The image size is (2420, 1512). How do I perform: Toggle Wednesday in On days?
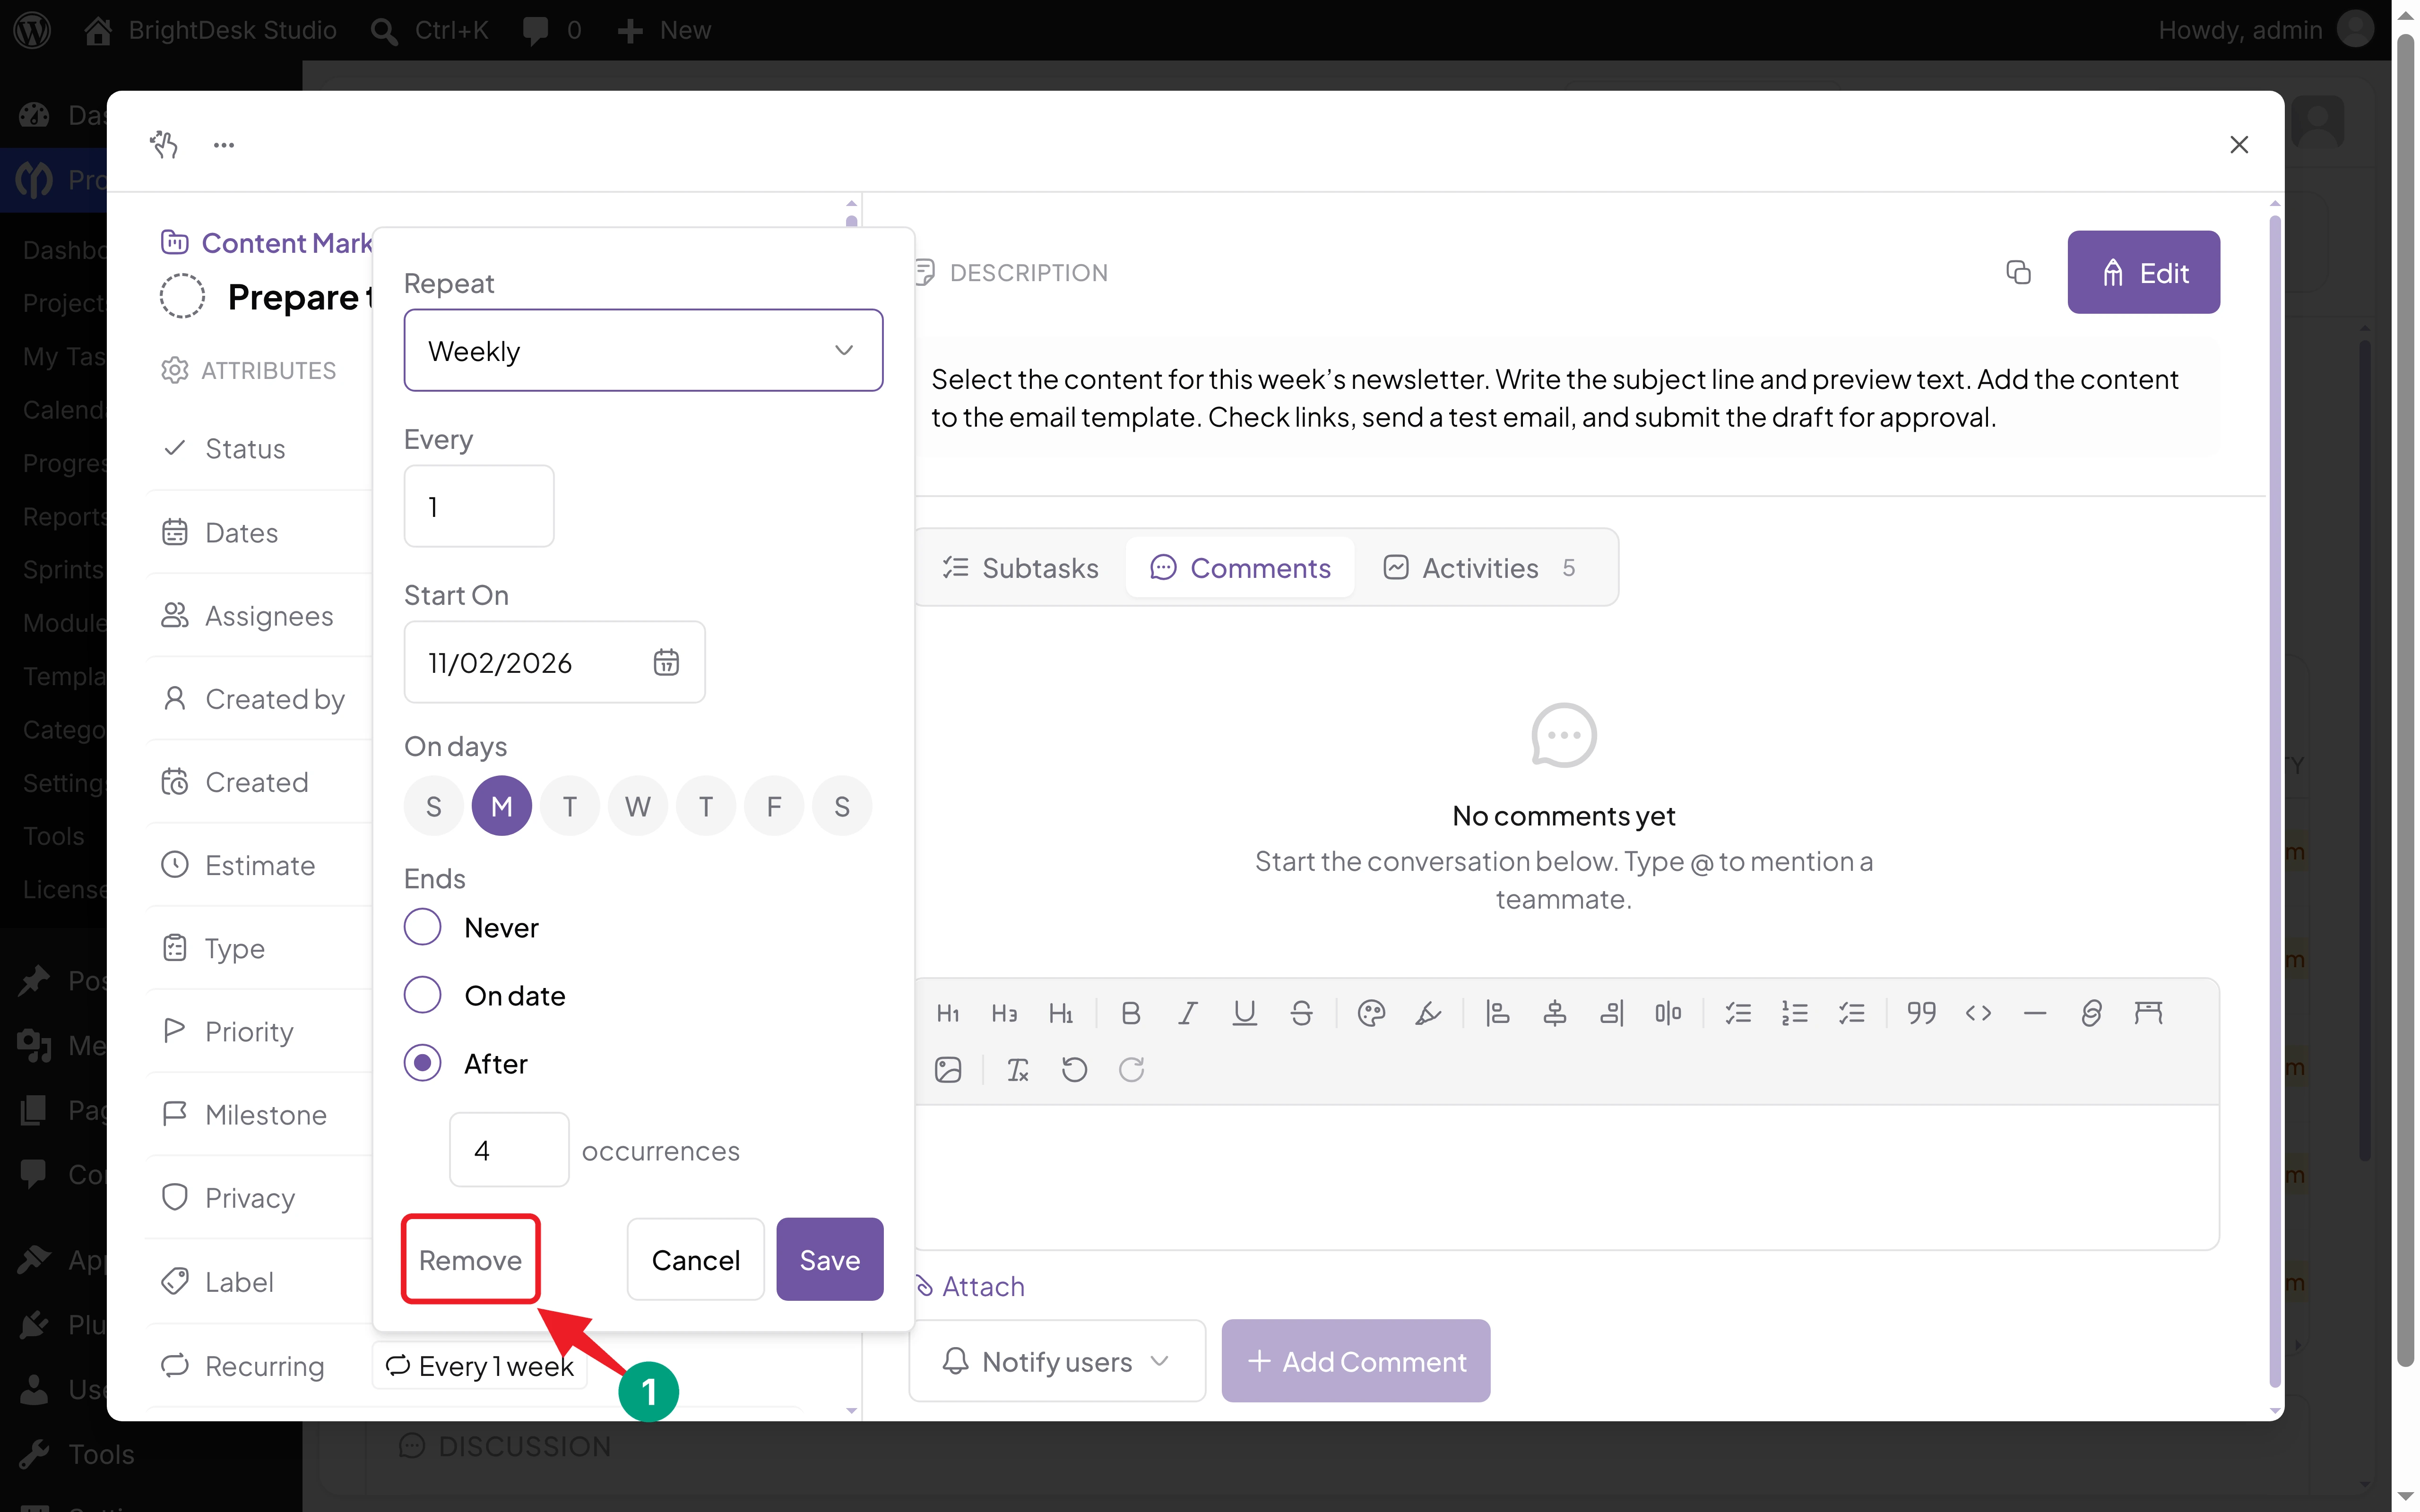637,806
